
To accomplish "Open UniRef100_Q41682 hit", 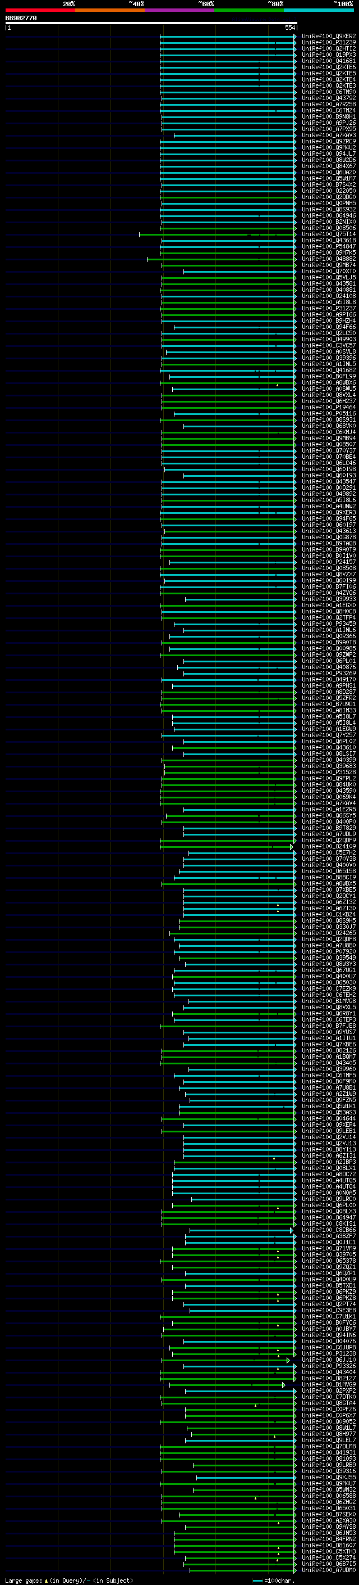I will click(328, 371).
